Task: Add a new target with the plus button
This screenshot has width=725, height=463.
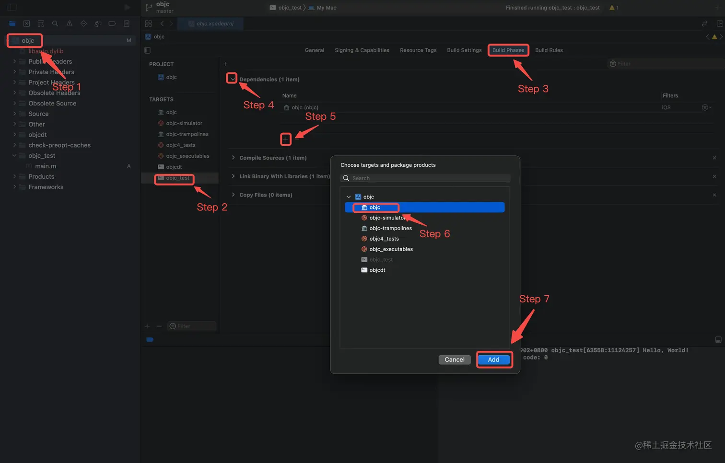Action: click(x=147, y=326)
